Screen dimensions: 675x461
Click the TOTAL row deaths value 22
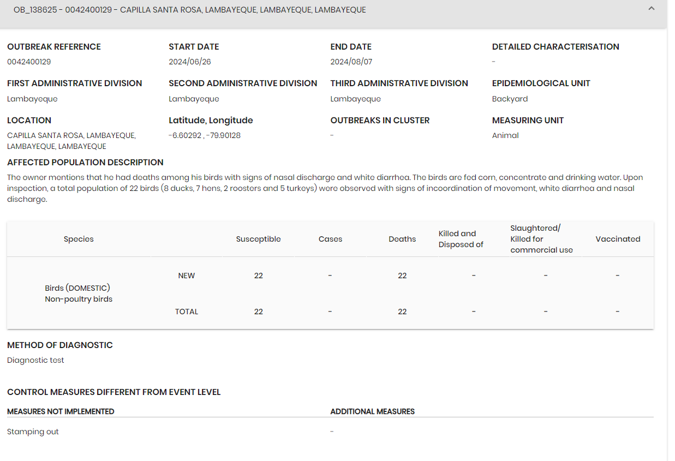[402, 312]
